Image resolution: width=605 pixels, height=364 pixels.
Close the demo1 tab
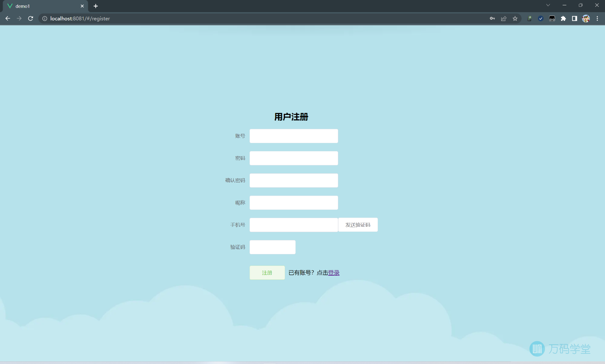tap(82, 6)
